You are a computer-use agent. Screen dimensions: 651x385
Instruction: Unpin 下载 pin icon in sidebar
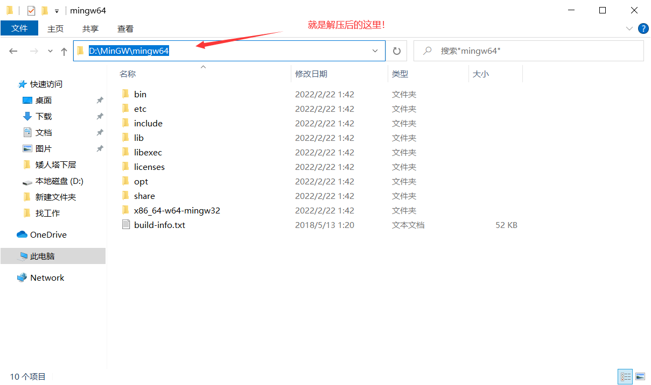point(100,116)
